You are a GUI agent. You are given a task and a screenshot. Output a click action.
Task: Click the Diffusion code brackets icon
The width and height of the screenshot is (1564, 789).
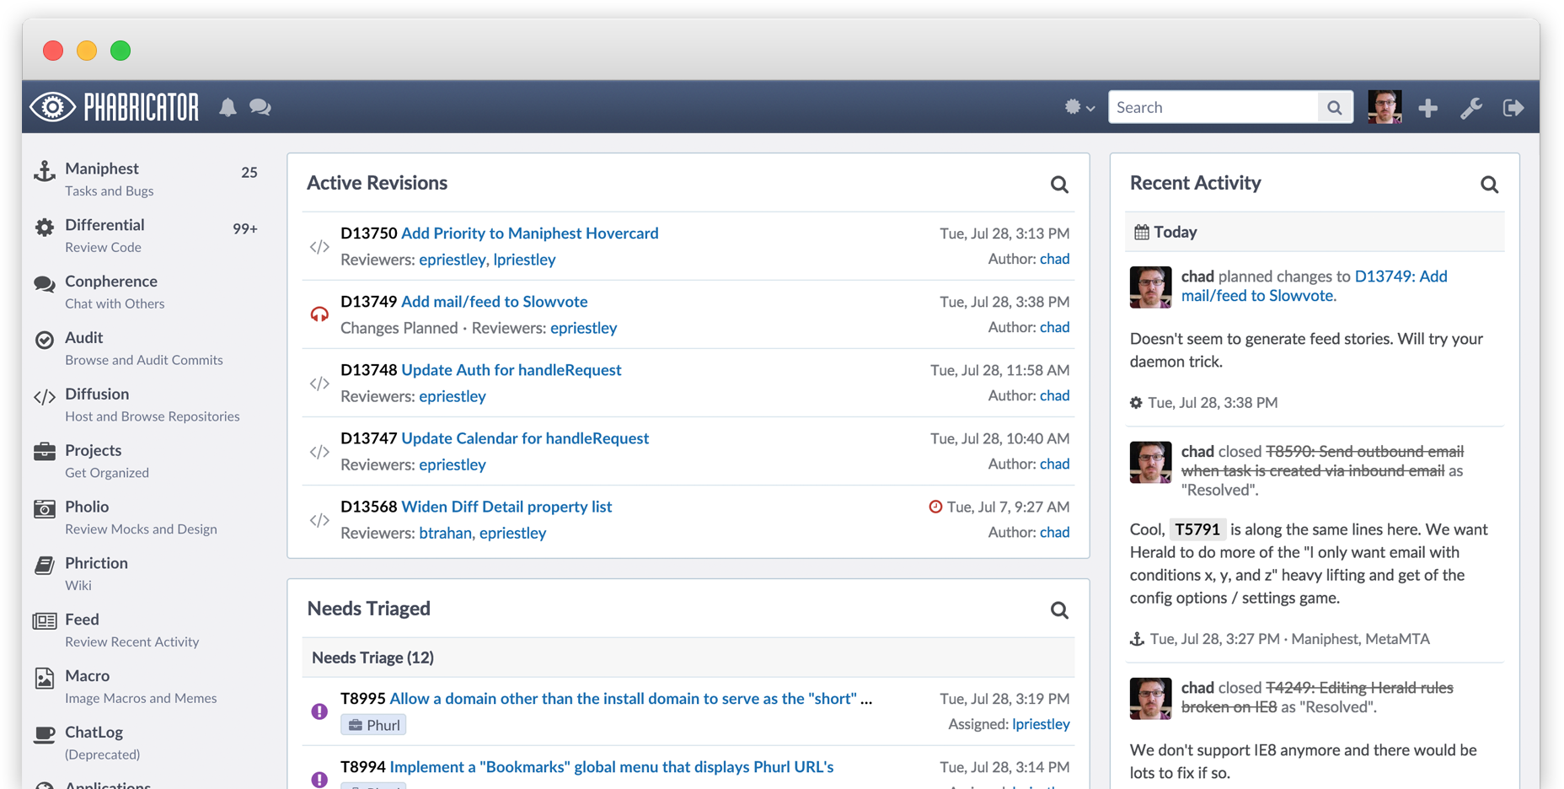pyautogui.click(x=45, y=396)
